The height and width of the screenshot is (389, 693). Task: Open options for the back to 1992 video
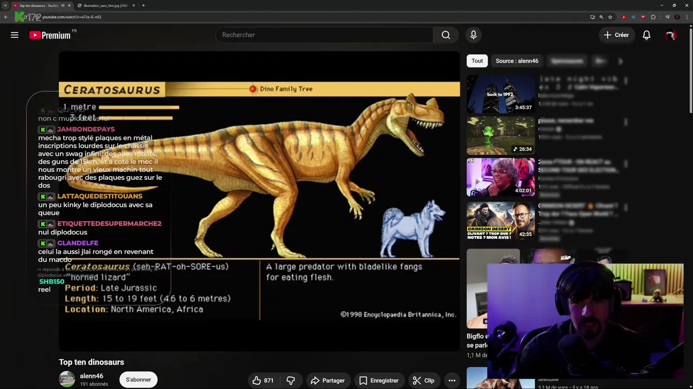626,81
